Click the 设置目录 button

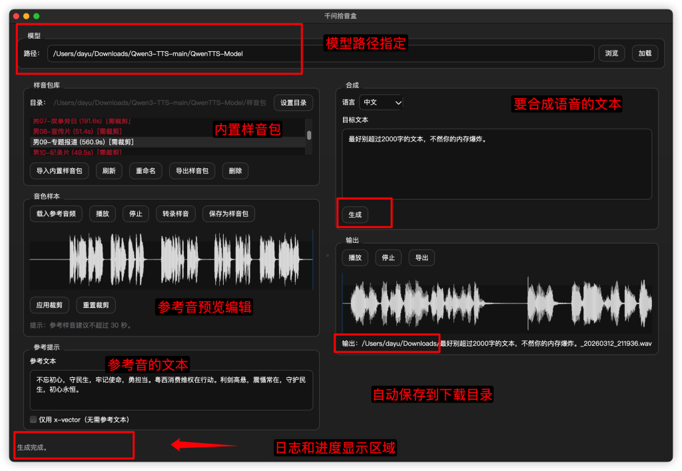293,102
